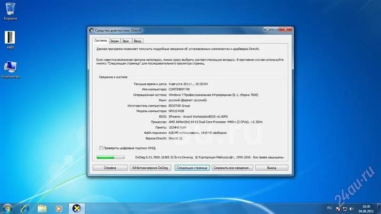The width and height of the screenshot is (381, 214).
Task: Click the RU language indicator
Action: 329,208
